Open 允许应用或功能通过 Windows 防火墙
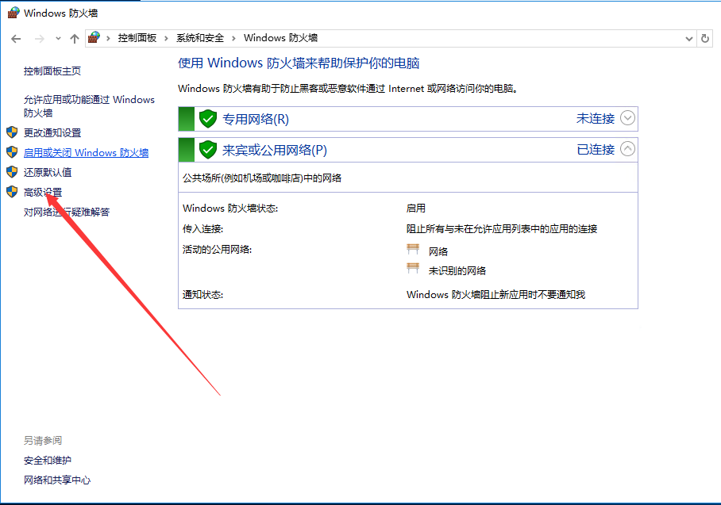The height and width of the screenshot is (505, 721). click(89, 106)
